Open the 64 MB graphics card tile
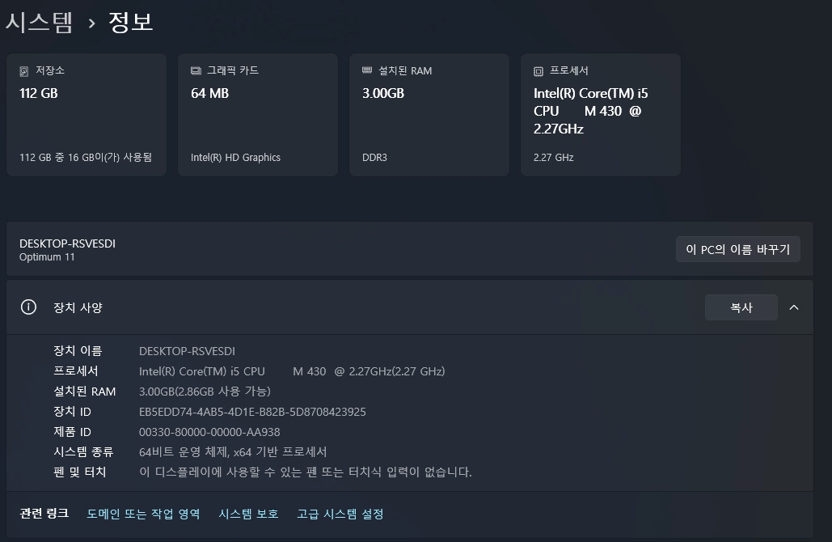This screenshot has height=542, width=832. click(x=258, y=115)
